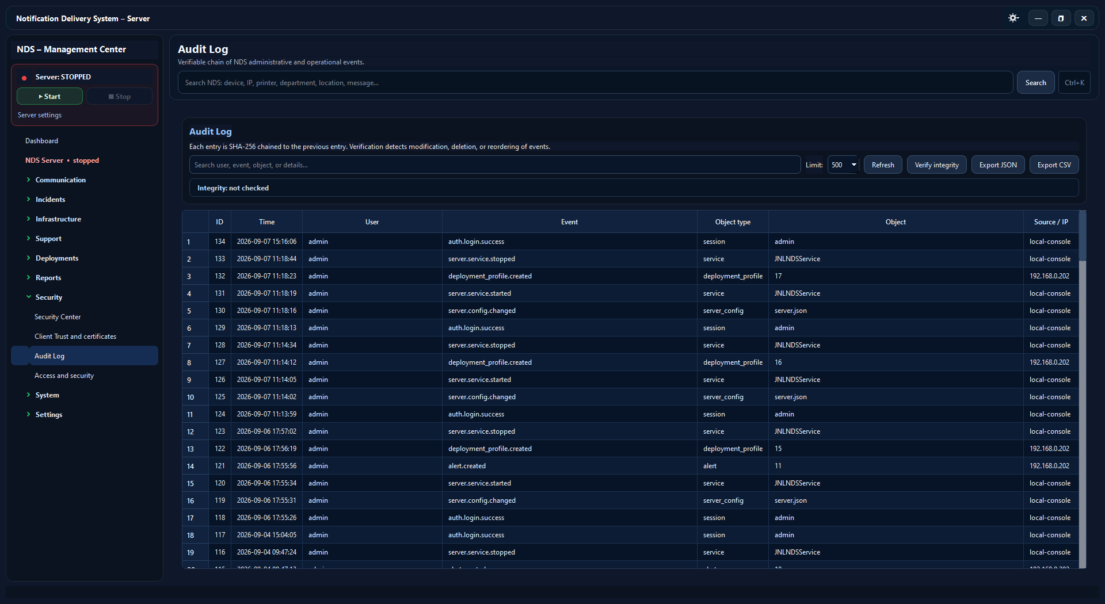Start the NDS server
The width and height of the screenshot is (1105, 604).
pyautogui.click(x=49, y=97)
